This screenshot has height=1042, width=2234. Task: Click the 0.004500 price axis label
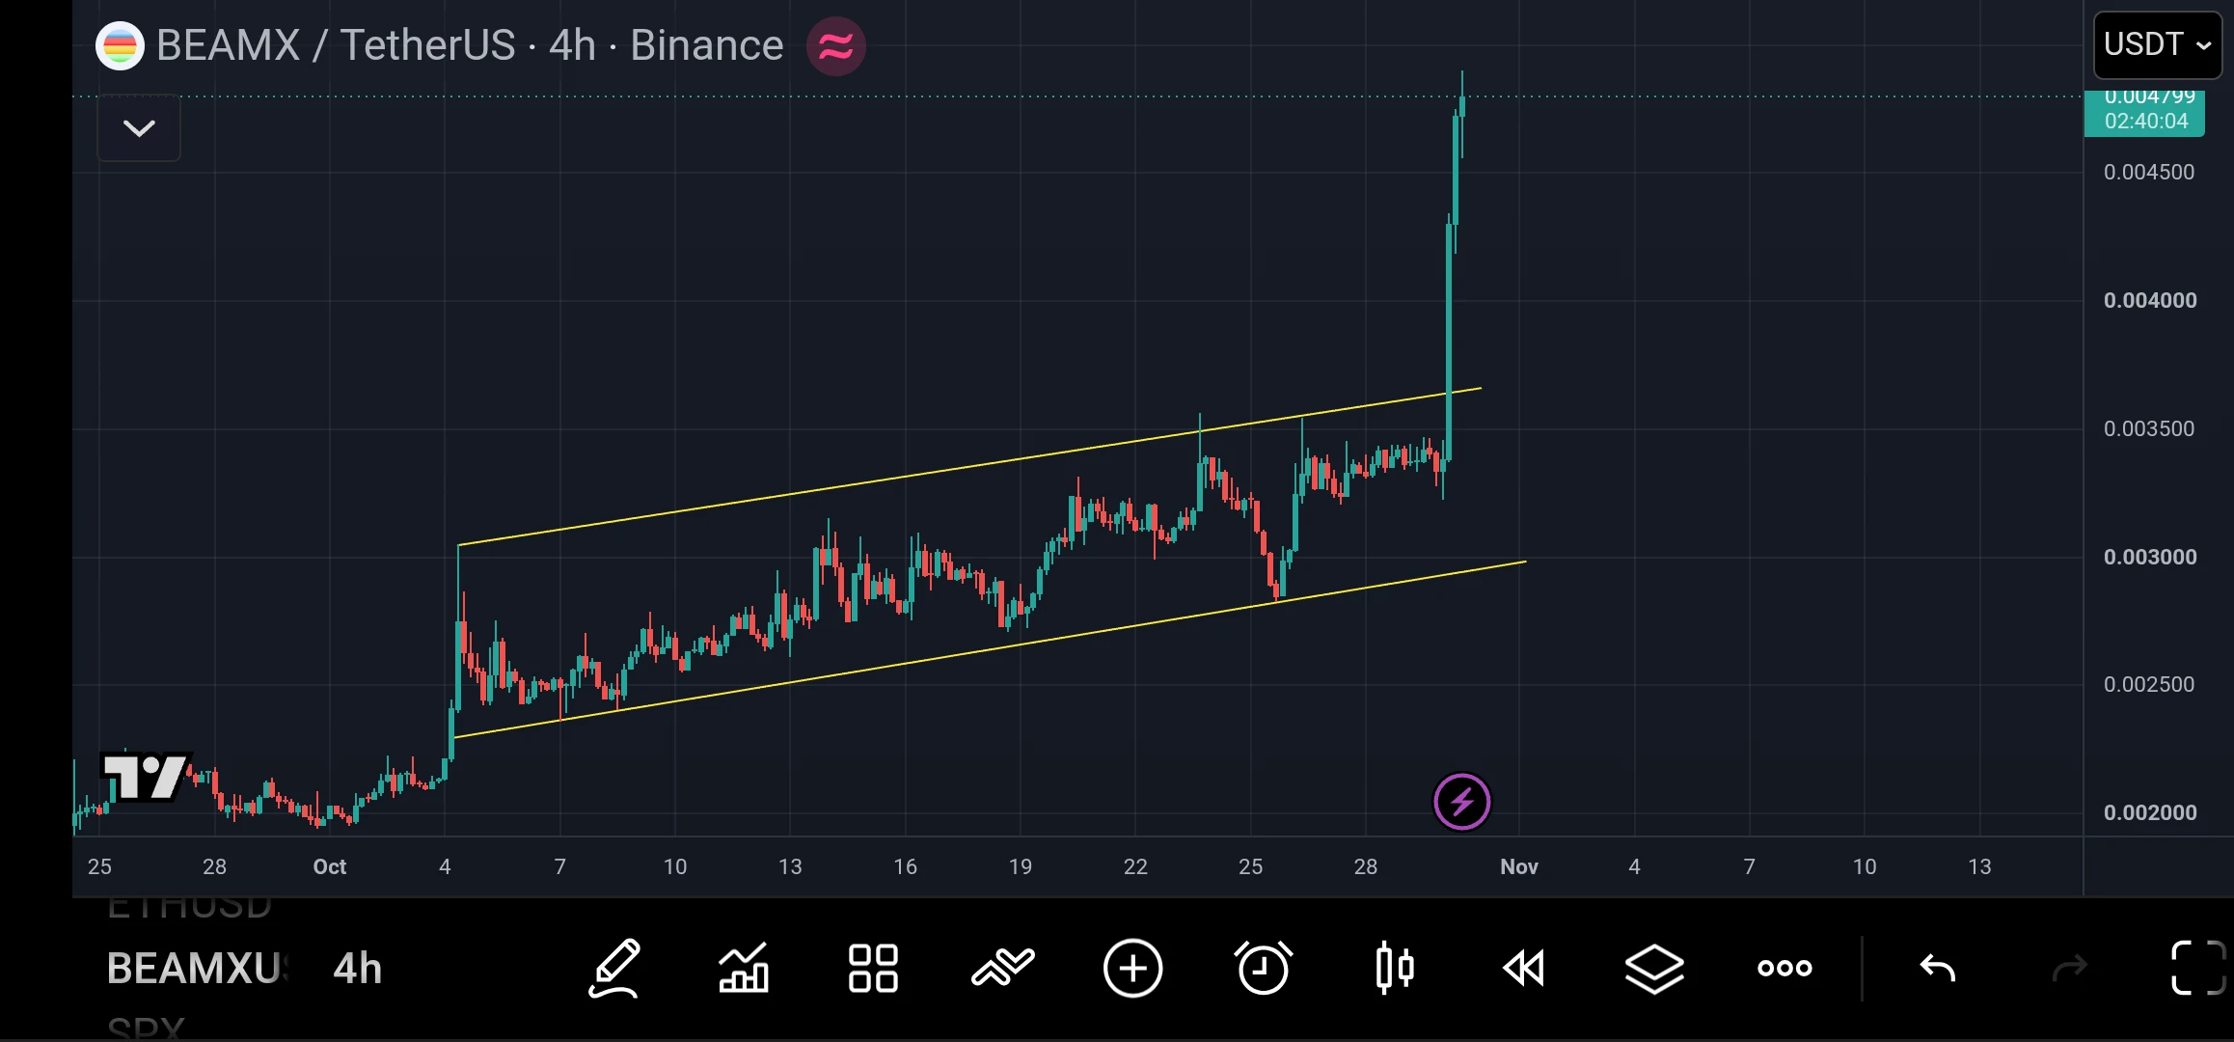(x=2149, y=172)
